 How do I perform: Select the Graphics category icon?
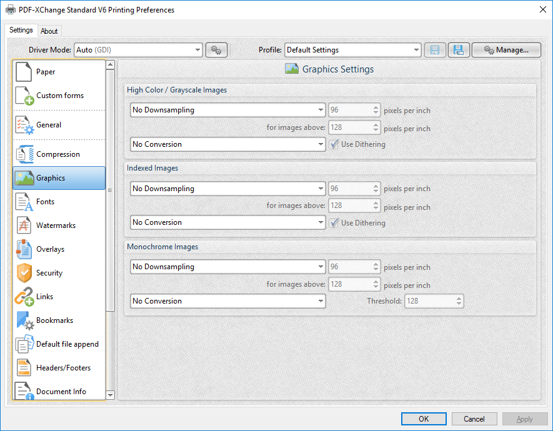(24, 178)
